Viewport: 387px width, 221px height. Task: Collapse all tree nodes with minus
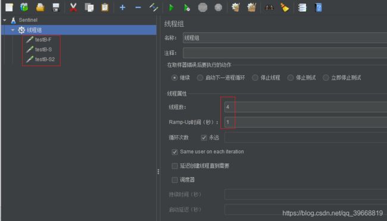(x=138, y=7)
